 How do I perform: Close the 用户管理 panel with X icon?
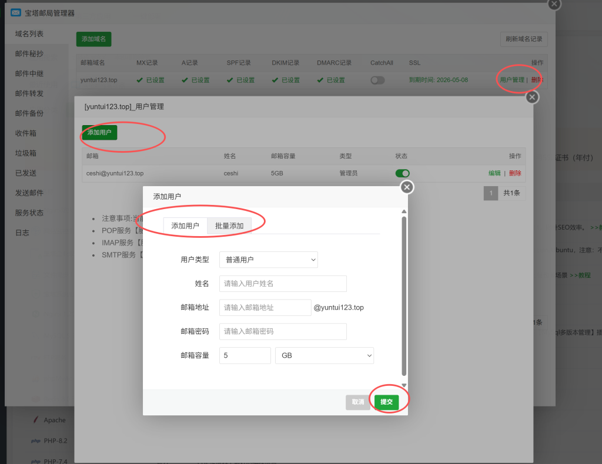[531, 97]
